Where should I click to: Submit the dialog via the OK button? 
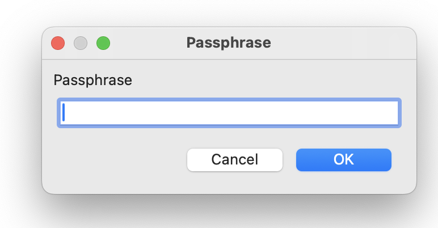pos(344,160)
